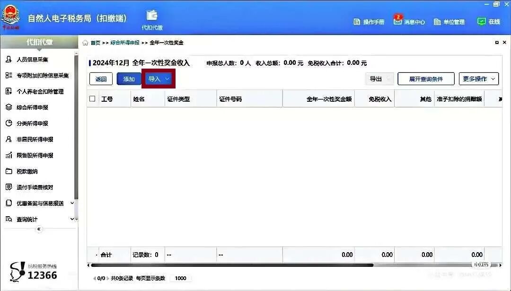The width and height of the screenshot is (511, 291).
Task: Open the 更多操作 dropdown menu
Action: pyautogui.click(x=478, y=79)
